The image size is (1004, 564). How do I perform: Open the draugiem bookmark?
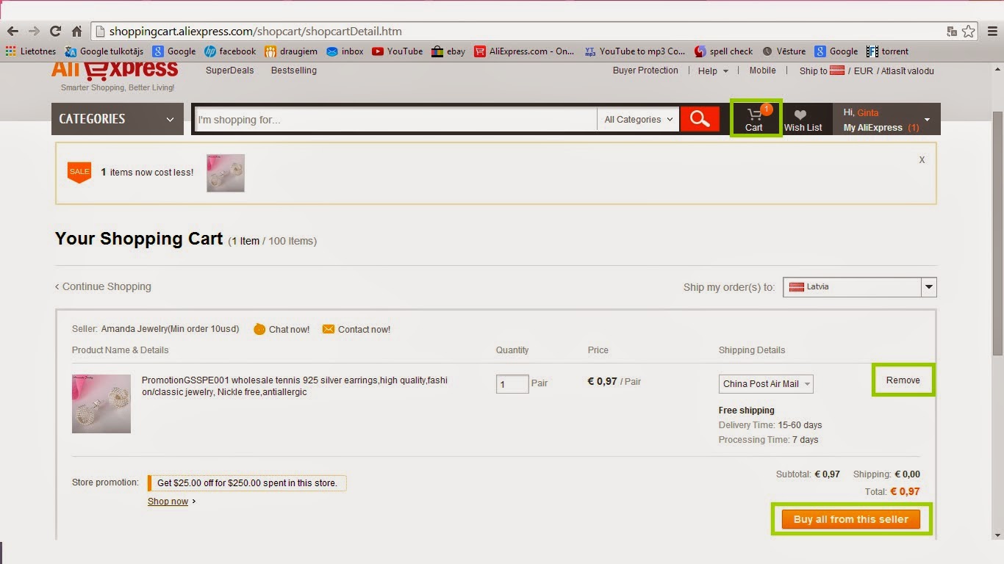pyautogui.click(x=292, y=51)
